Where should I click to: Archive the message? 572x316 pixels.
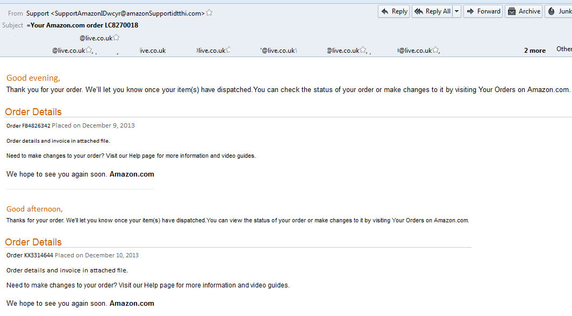tap(524, 11)
